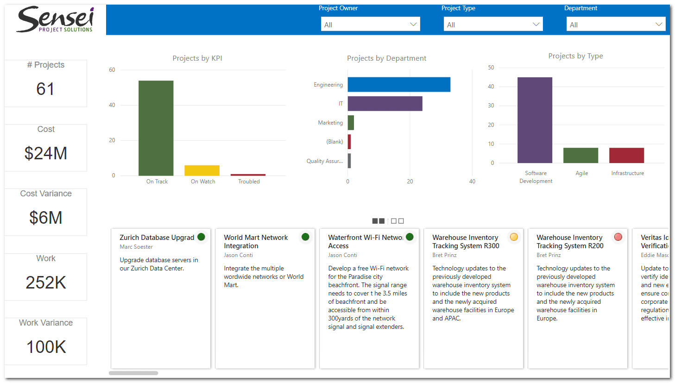
Task: Click the Projects by Department chart title
Action: click(x=386, y=58)
